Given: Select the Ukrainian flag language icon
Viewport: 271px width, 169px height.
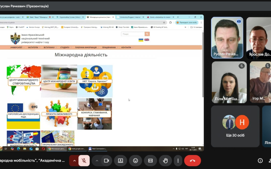Looking at the screenshot, I should click(x=141, y=40).
